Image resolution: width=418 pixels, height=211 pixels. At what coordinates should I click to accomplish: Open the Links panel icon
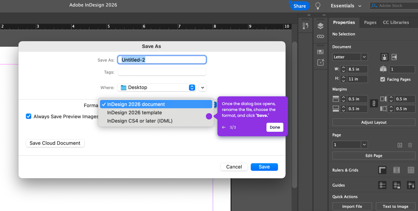coord(320,37)
